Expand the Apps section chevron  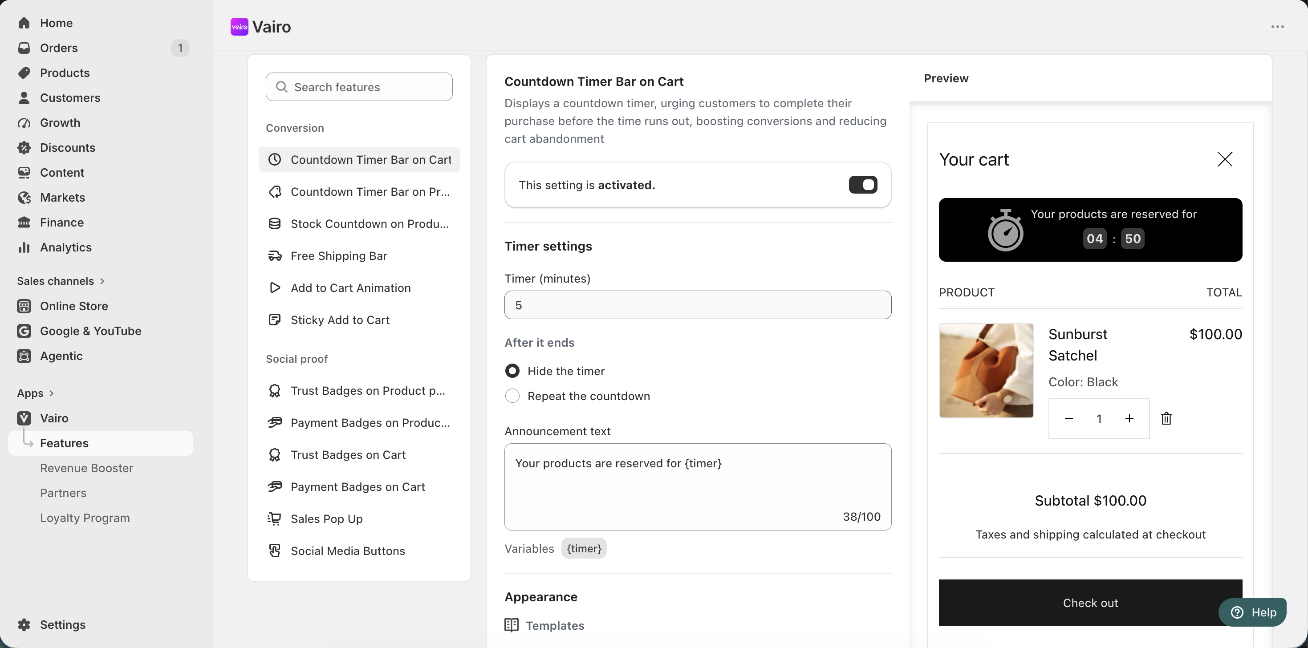[51, 393]
